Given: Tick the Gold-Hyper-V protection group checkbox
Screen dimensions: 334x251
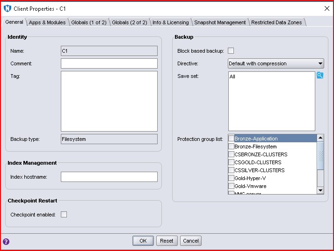Looking at the screenshot, I should (231, 178).
